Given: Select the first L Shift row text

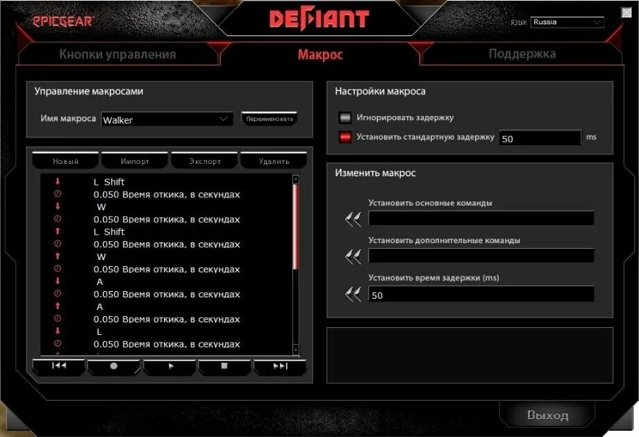Looking at the screenshot, I should coord(109,182).
